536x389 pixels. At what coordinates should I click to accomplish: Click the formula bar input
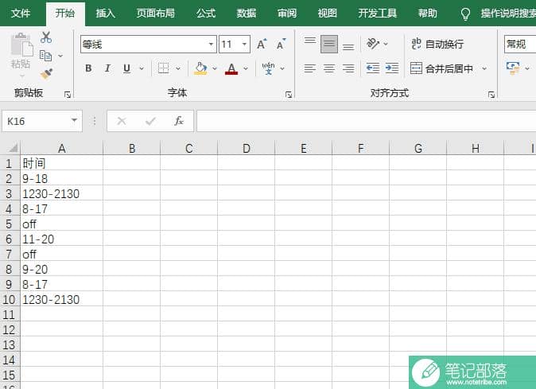pyautogui.click(x=366, y=121)
